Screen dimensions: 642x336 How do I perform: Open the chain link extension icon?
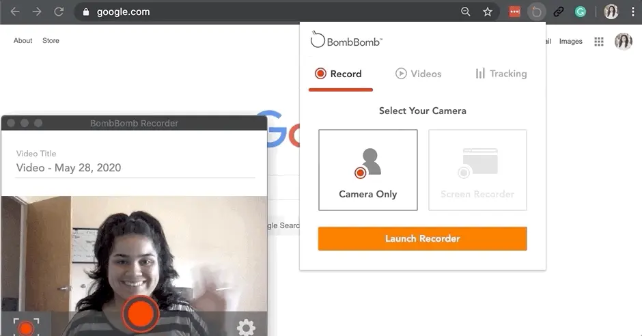point(559,12)
